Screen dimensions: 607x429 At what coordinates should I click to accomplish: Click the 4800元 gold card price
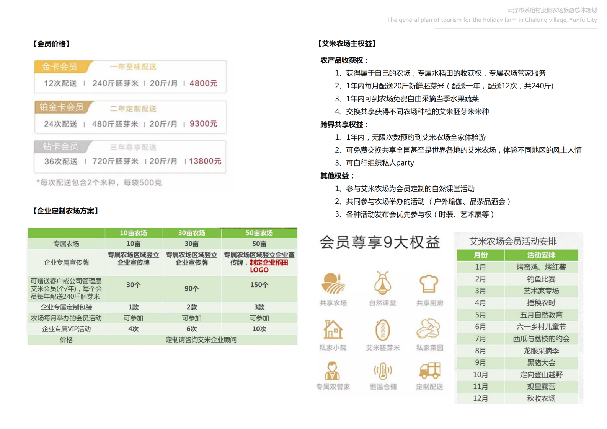(204, 83)
